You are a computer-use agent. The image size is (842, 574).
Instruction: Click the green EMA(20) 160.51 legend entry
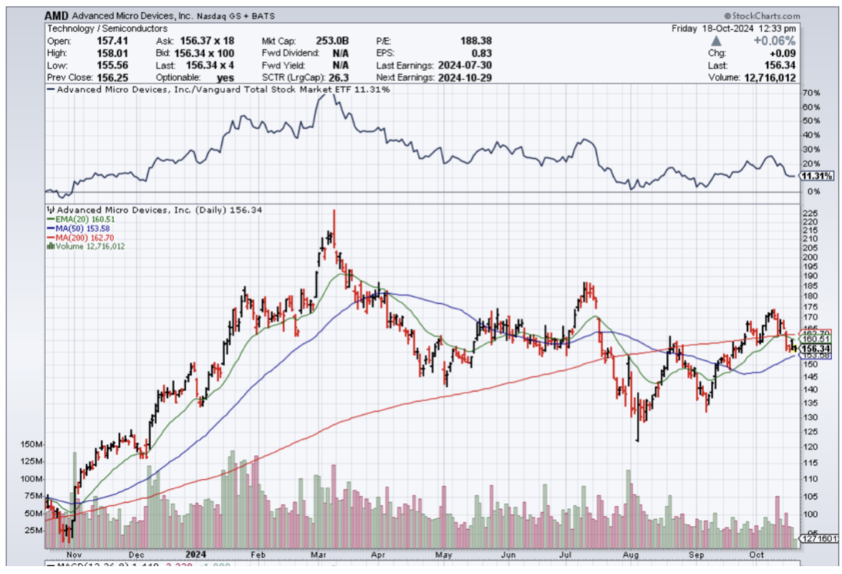pyautogui.click(x=81, y=219)
